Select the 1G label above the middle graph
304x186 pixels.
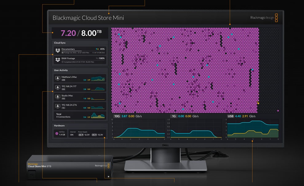(x=174, y=116)
